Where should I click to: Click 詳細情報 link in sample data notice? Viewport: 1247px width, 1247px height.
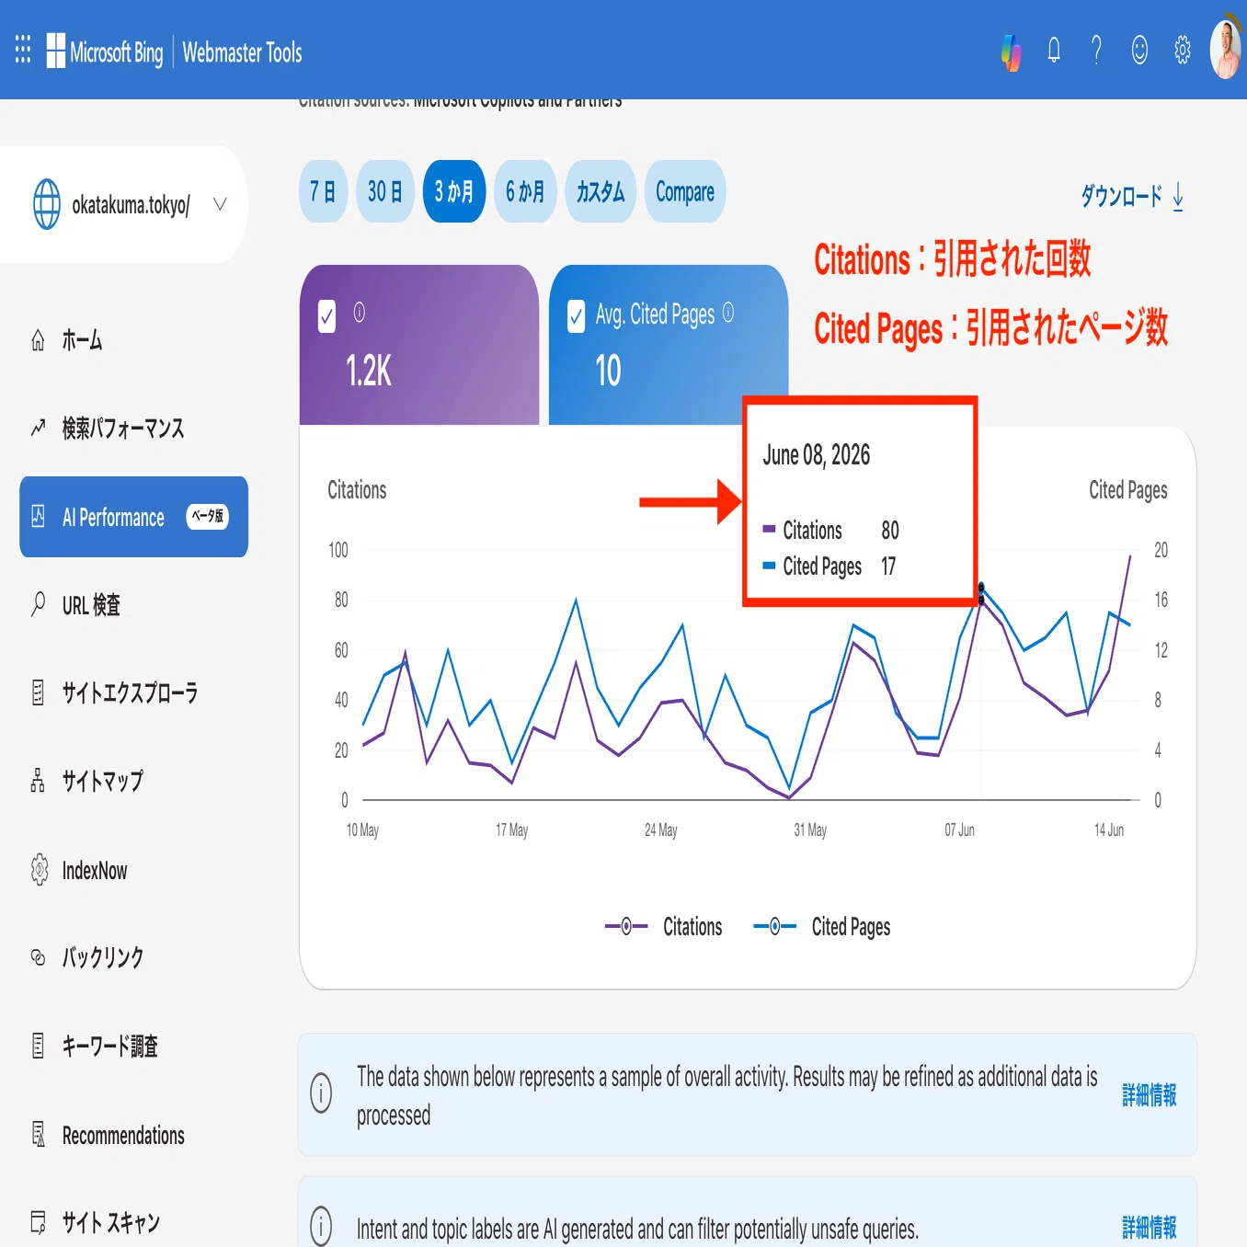pyautogui.click(x=1150, y=1095)
